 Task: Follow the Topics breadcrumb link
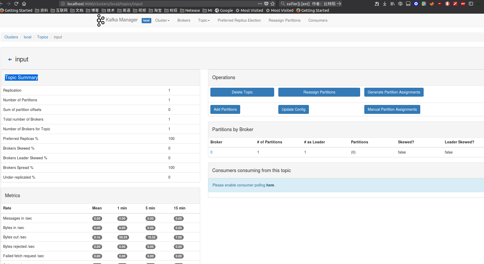click(43, 37)
